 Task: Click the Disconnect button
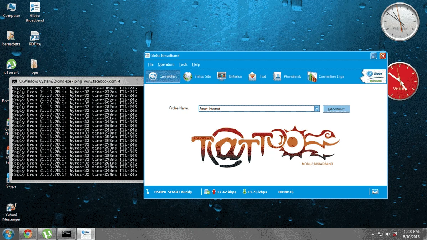click(x=336, y=109)
